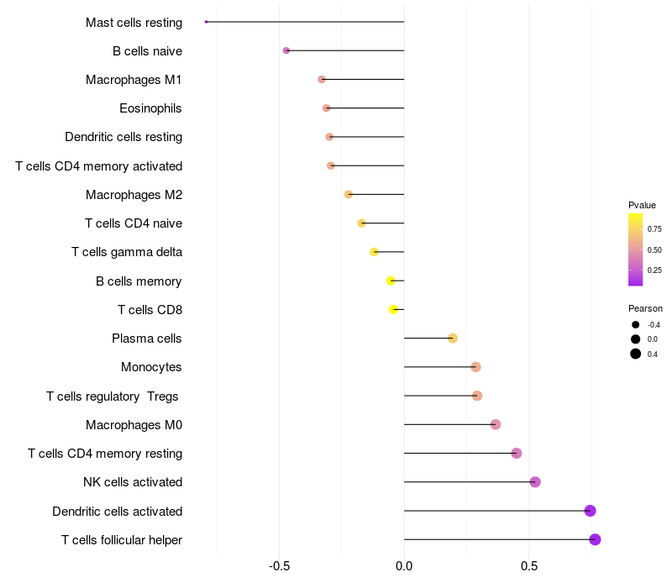Select the B cells memory yellow dot
The width and height of the screenshot is (672, 588).
coord(391,281)
